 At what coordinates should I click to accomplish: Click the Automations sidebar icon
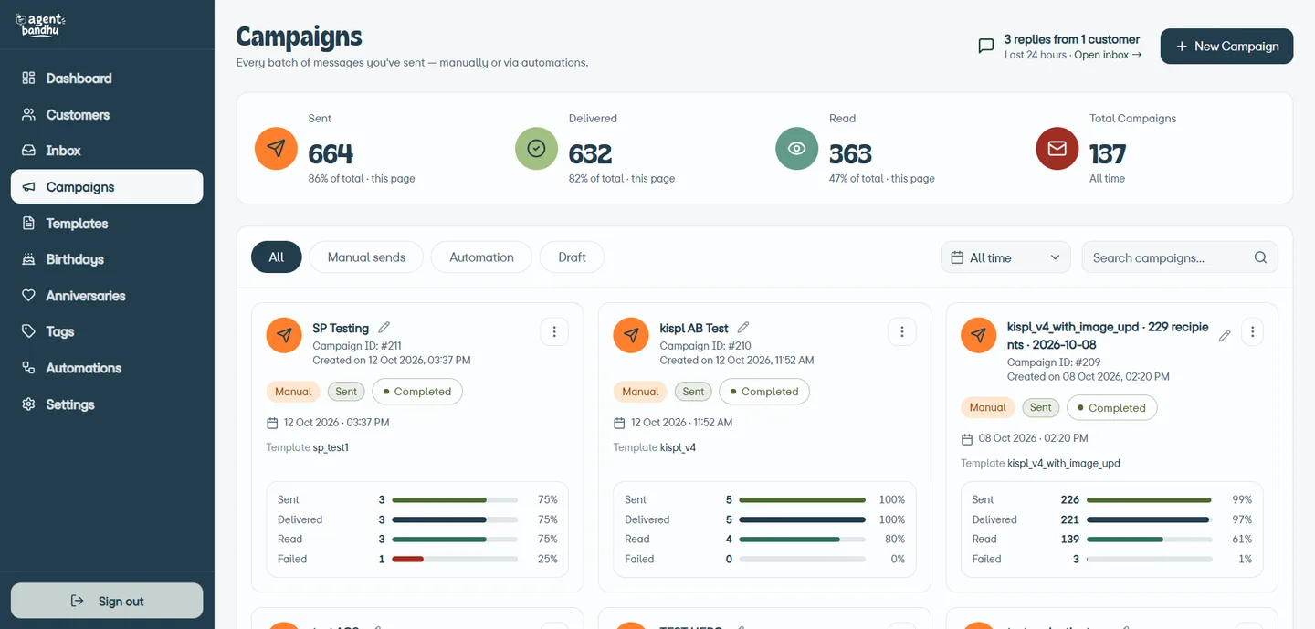tap(28, 368)
